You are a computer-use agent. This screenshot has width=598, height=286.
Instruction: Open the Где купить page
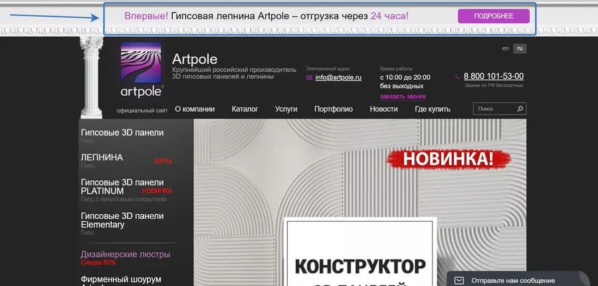(433, 109)
